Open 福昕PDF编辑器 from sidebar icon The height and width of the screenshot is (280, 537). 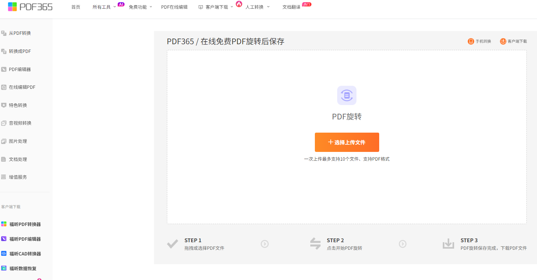coord(4,239)
